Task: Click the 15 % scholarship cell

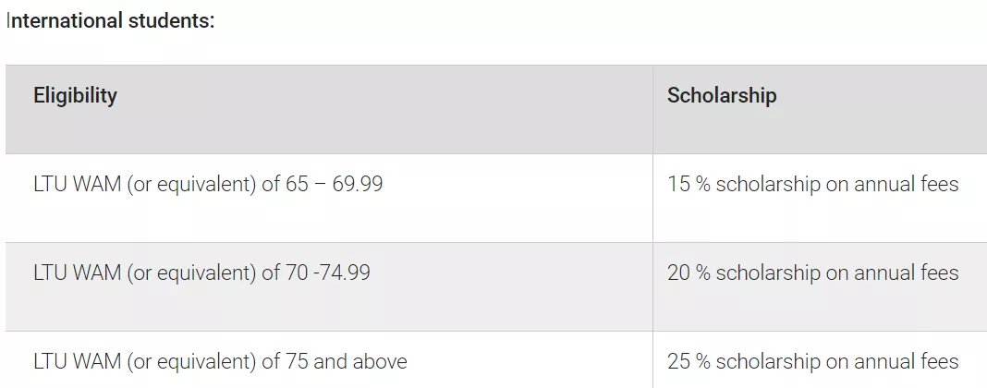Action: point(812,185)
